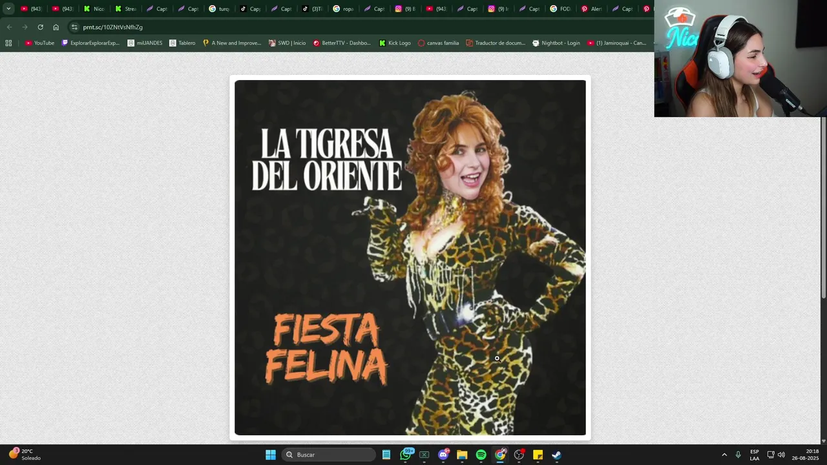Open Spotify from the taskbar
This screenshot has width=827, height=465.
tap(481, 455)
